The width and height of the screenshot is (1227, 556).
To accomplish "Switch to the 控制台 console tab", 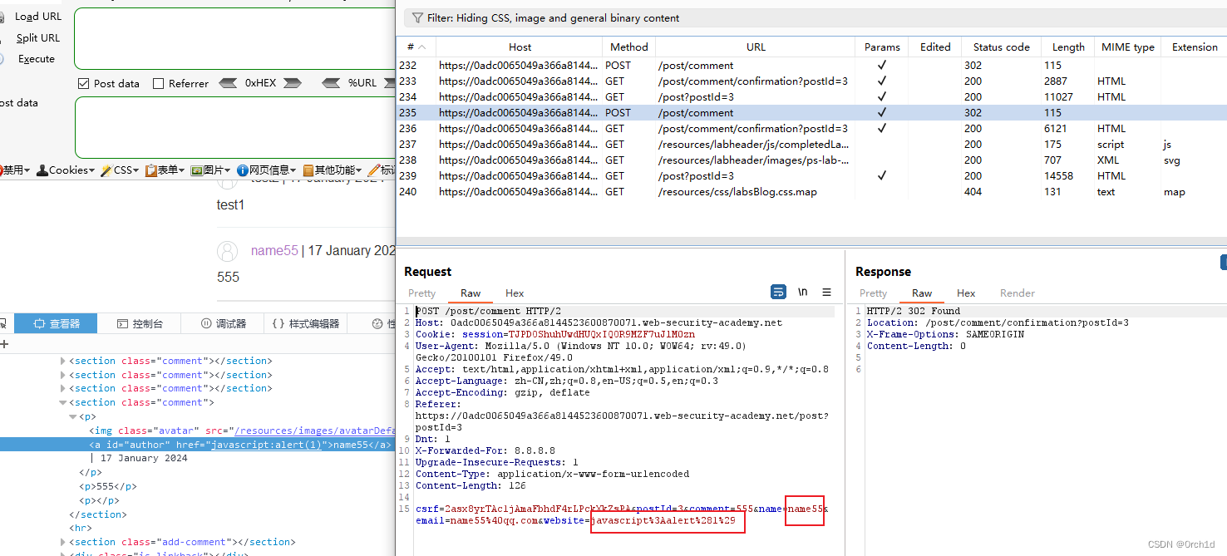I will click(x=140, y=323).
